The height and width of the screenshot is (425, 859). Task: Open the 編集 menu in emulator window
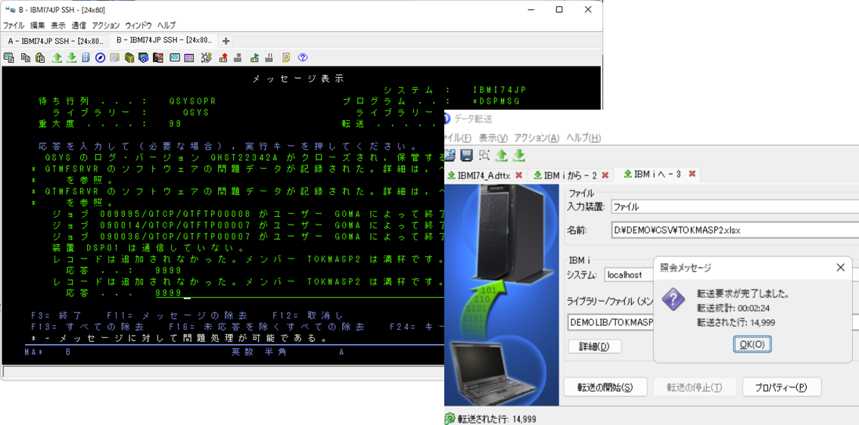pyautogui.click(x=38, y=25)
